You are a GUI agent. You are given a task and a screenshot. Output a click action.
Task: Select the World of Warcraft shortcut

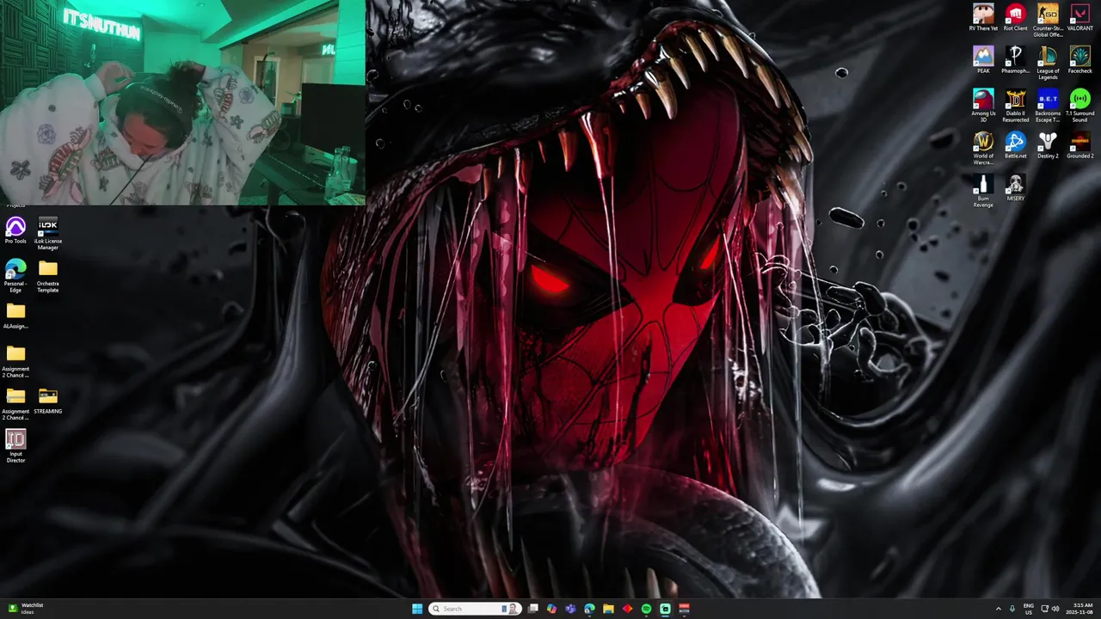[983, 148]
